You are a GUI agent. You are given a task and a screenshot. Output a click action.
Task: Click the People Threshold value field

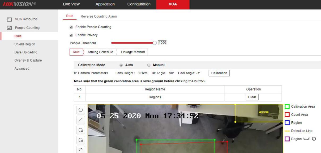[x=162, y=43]
